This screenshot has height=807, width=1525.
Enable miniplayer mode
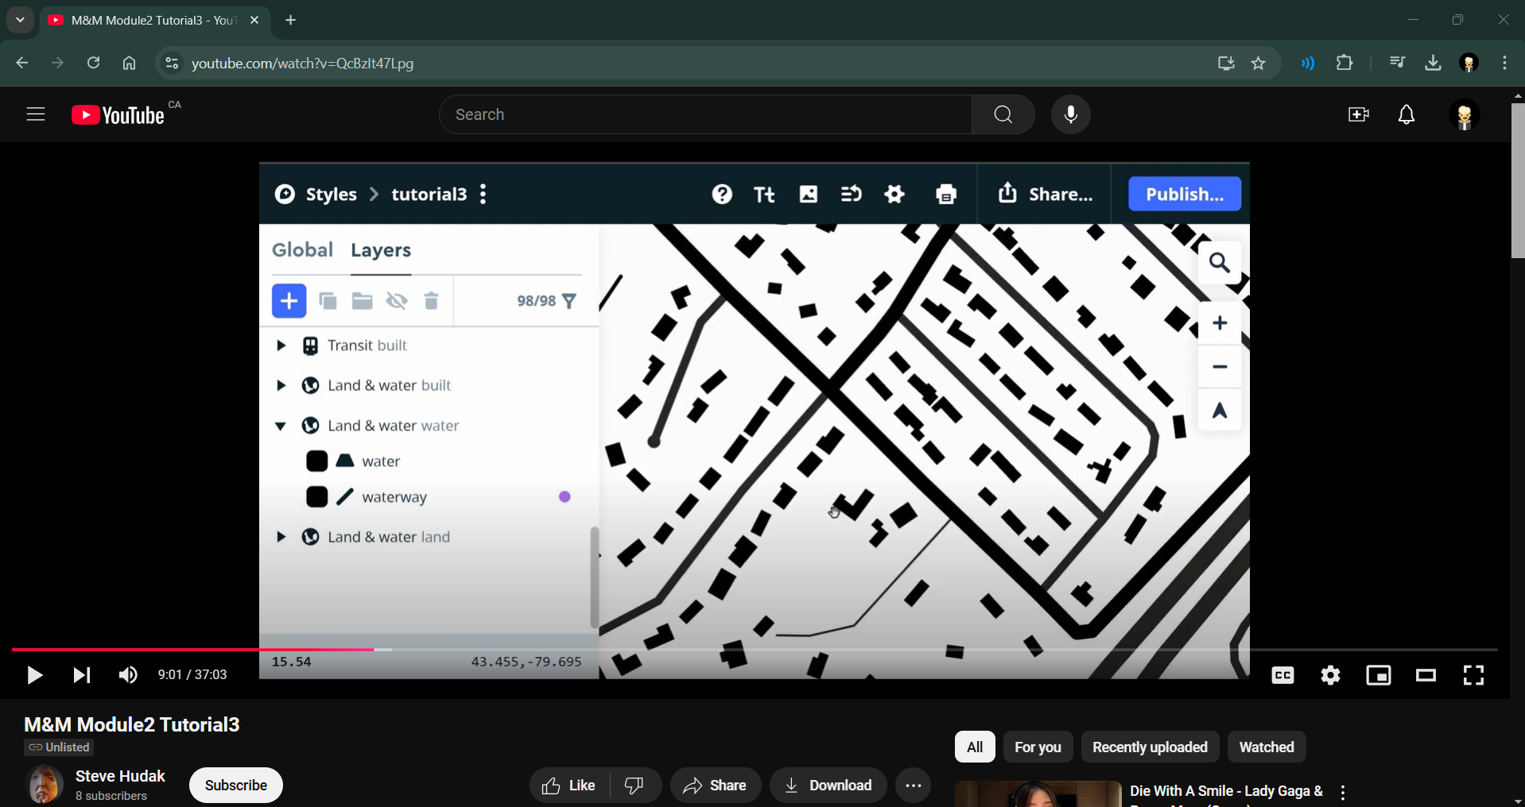[x=1378, y=675]
